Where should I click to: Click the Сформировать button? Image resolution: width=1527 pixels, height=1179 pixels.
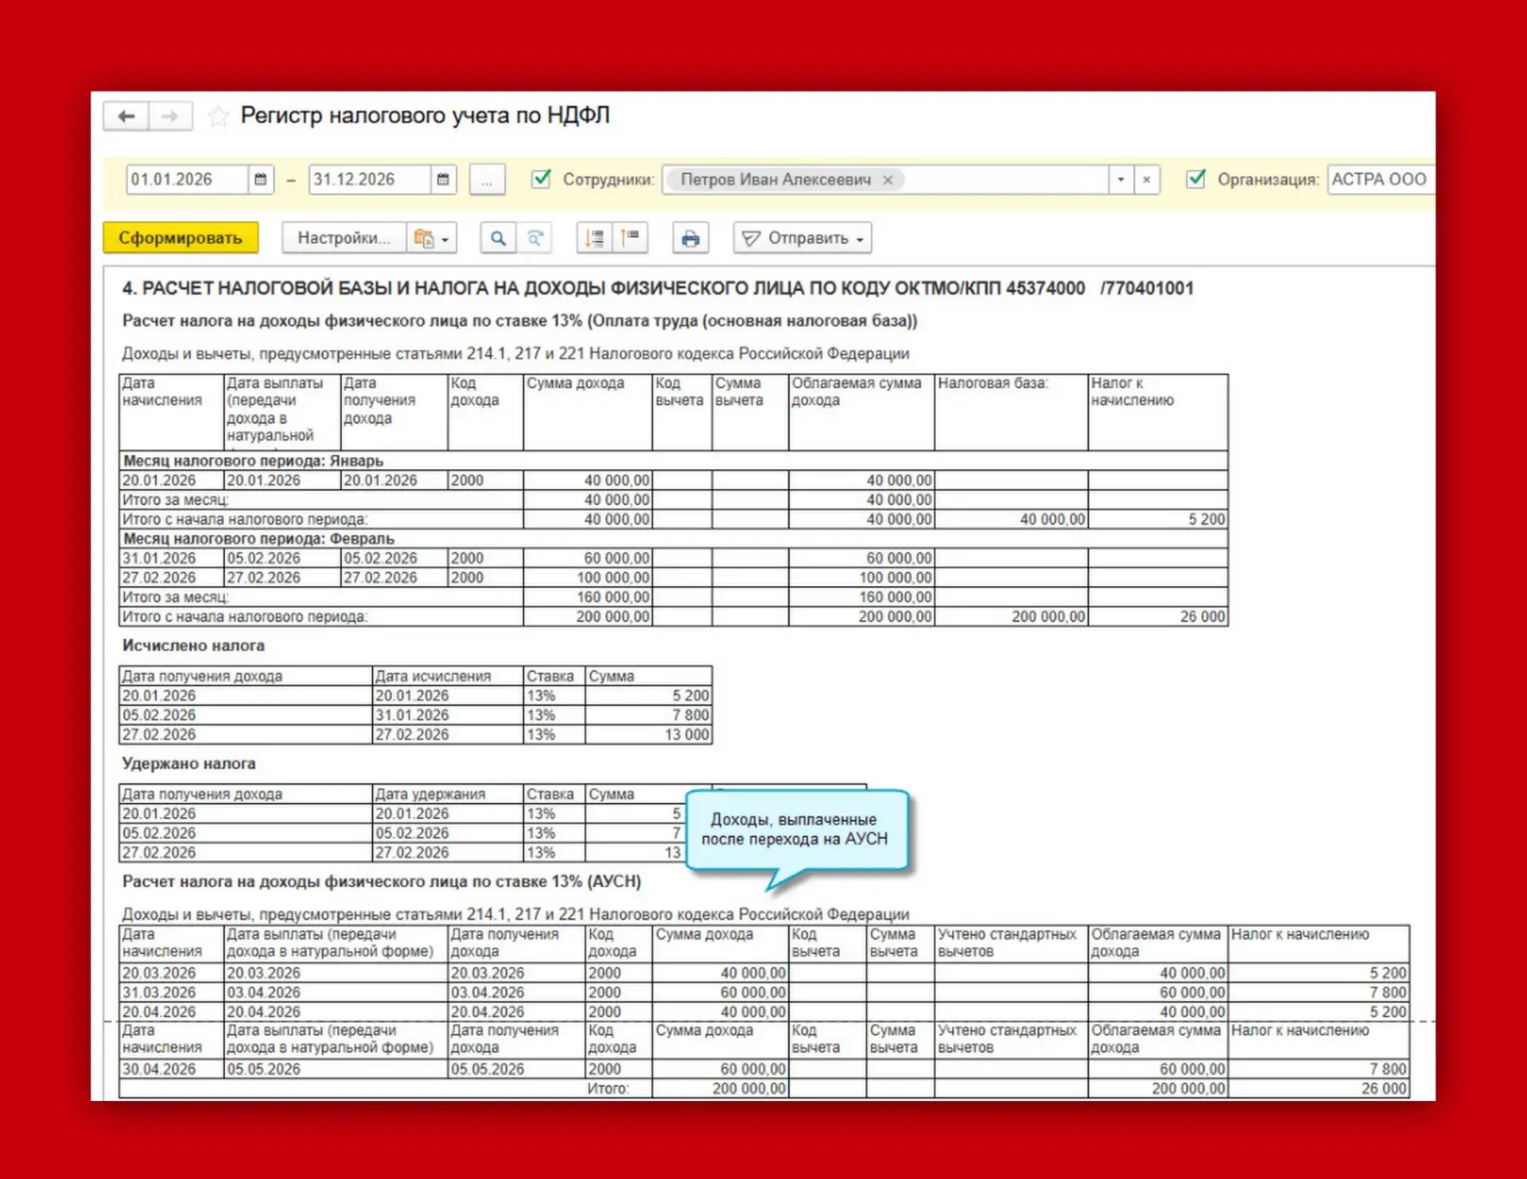pos(181,238)
